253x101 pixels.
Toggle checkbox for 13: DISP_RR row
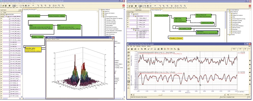[1, 44]
